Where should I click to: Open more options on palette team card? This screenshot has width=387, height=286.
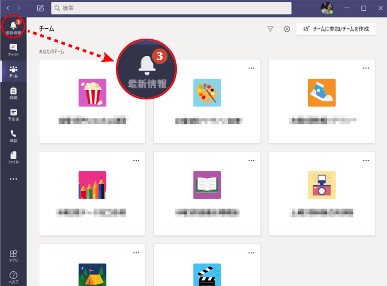tap(251, 68)
